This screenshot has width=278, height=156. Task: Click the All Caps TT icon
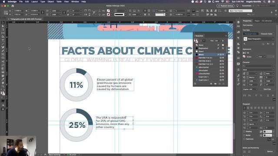click(245, 95)
